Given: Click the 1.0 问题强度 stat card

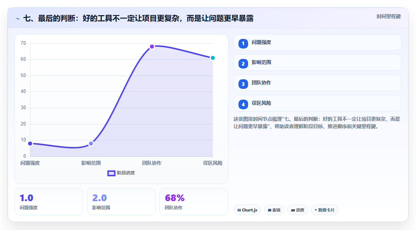Looking at the screenshot, I should pos(49,201).
